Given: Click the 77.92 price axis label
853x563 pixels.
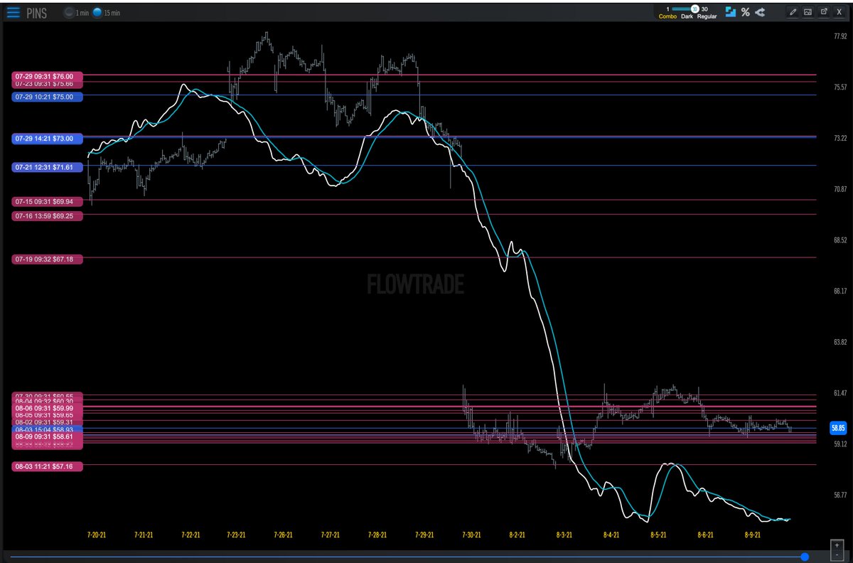Looking at the screenshot, I should coord(840,36).
